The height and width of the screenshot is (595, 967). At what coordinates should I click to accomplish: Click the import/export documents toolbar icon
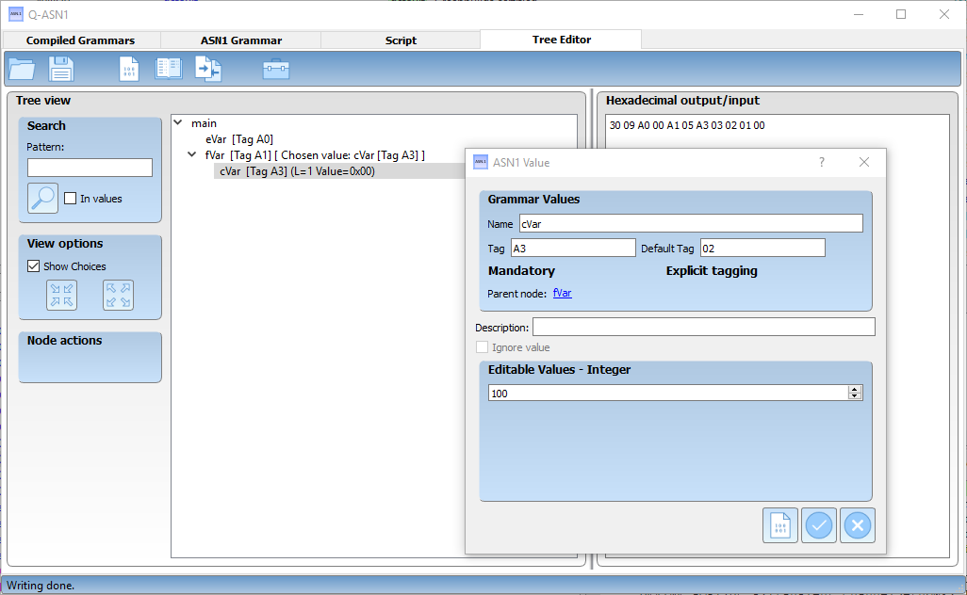click(208, 69)
